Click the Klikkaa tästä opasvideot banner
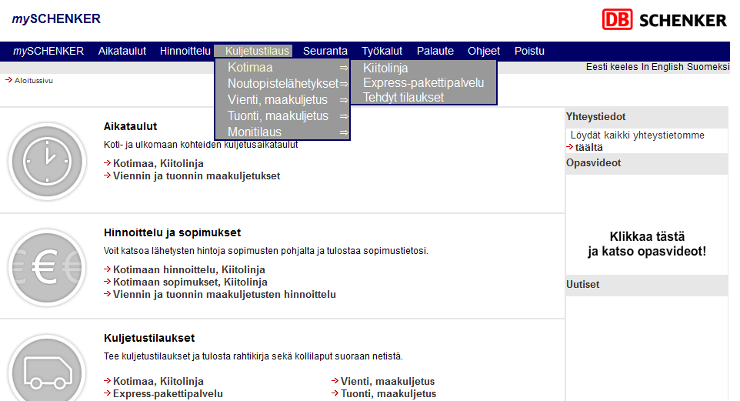Image resolution: width=740 pixels, height=401 pixels. (647, 244)
